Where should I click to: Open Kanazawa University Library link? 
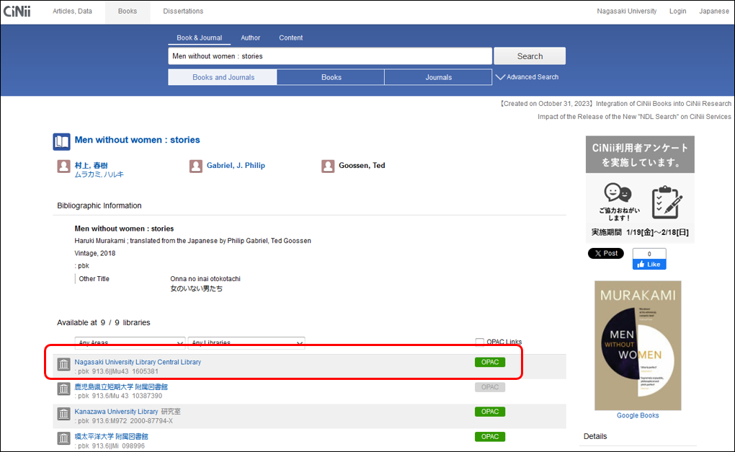click(x=116, y=412)
